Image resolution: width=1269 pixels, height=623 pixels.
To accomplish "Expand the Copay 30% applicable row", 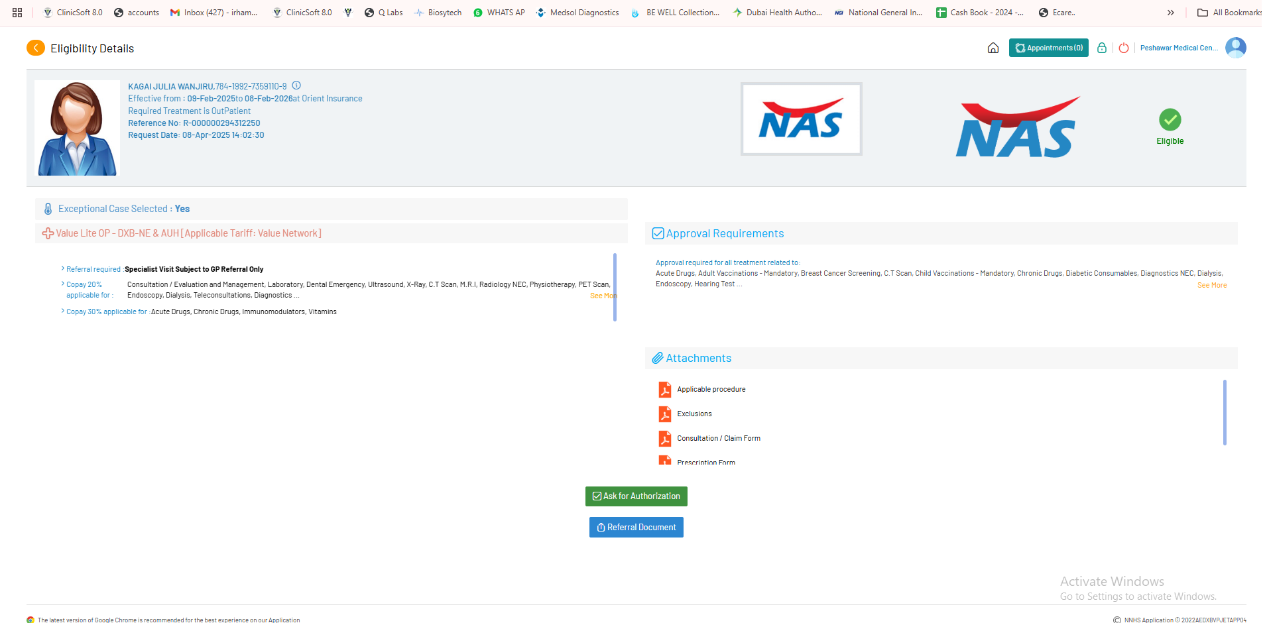I will (x=63, y=311).
